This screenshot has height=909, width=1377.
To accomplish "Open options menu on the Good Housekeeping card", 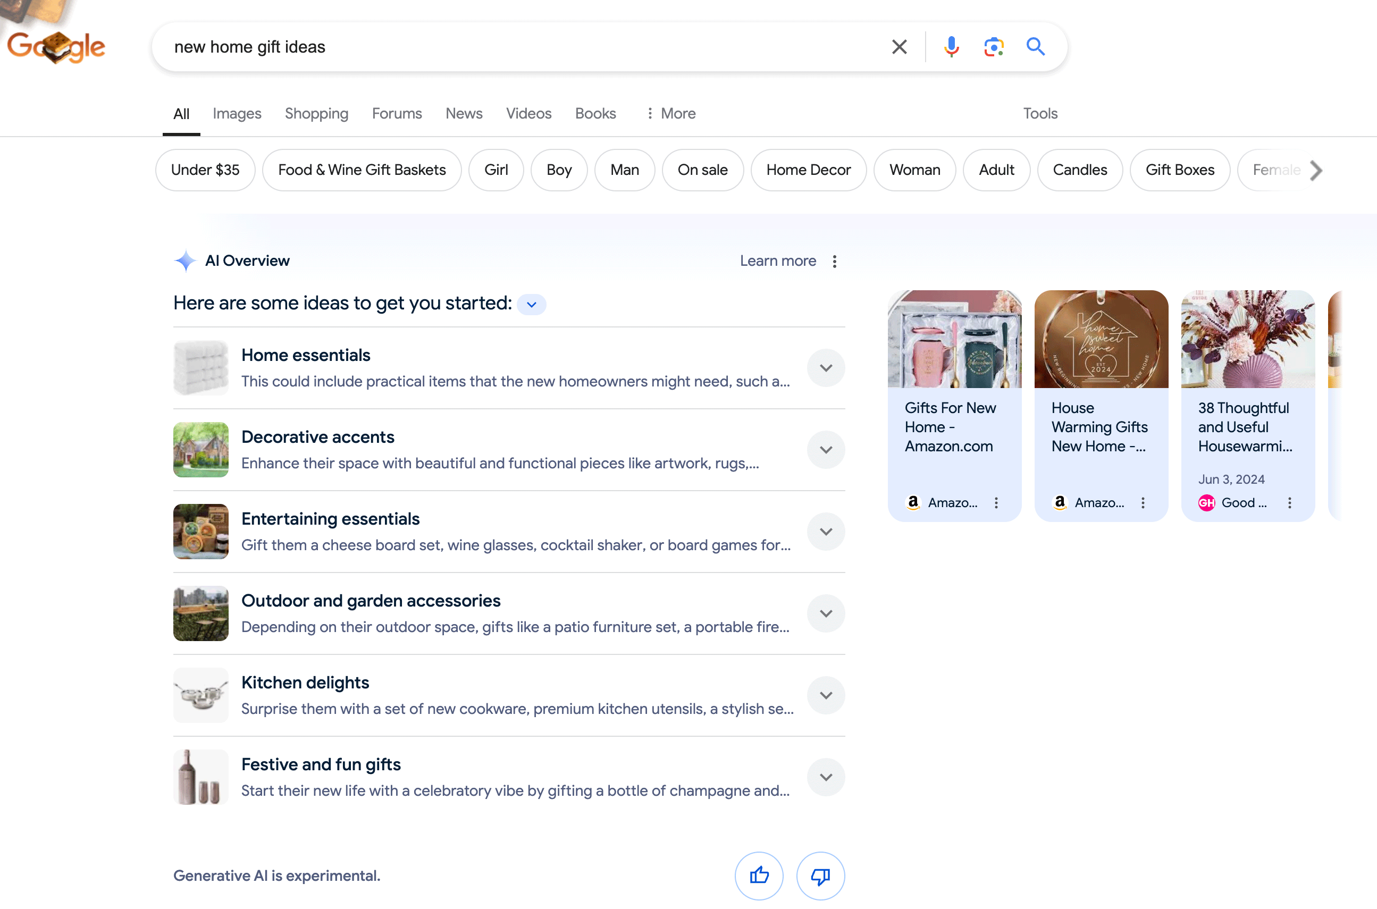I will click(1289, 503).
